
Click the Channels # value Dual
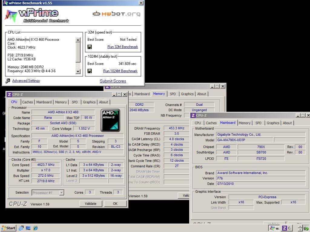coord(199,105)
